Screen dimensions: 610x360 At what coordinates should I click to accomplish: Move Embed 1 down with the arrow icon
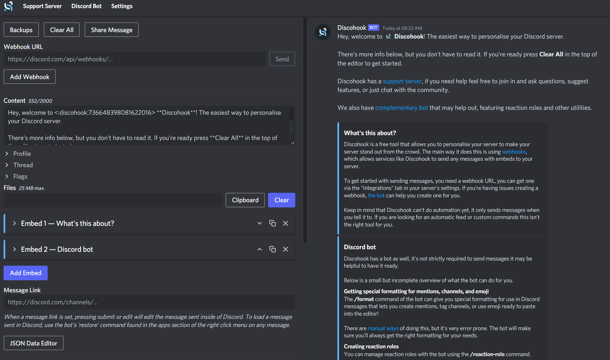[x=260, y=223]
